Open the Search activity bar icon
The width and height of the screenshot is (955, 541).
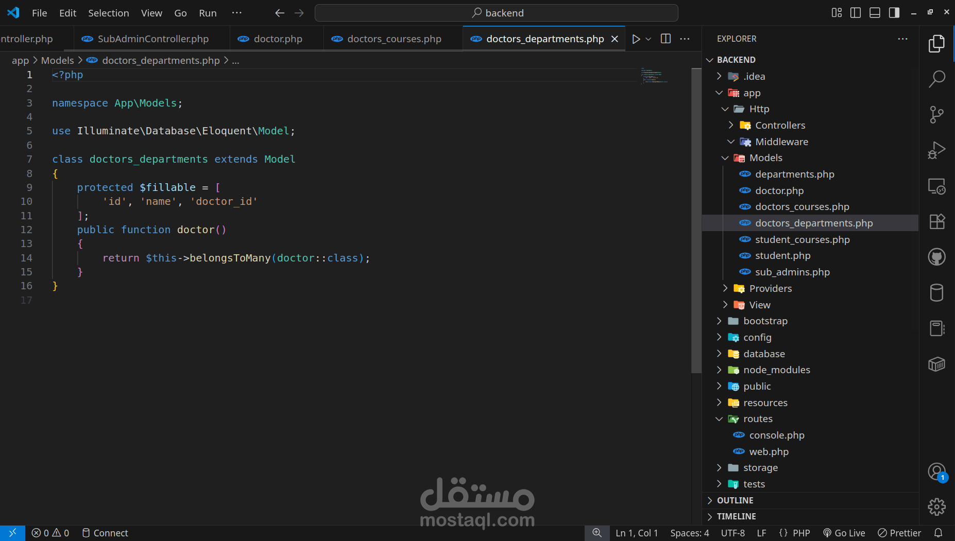point(936,79)
